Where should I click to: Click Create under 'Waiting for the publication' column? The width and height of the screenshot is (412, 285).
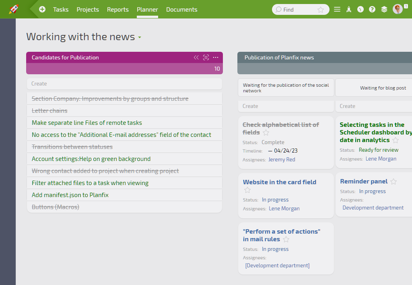click(286, 106)
